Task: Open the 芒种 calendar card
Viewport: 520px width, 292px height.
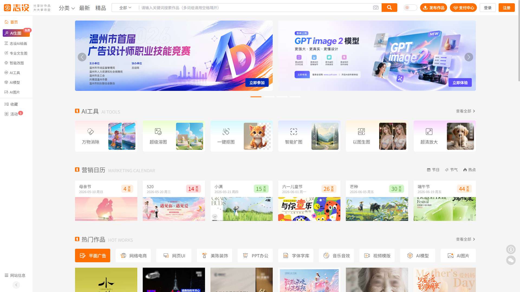Action: point(377,201)
